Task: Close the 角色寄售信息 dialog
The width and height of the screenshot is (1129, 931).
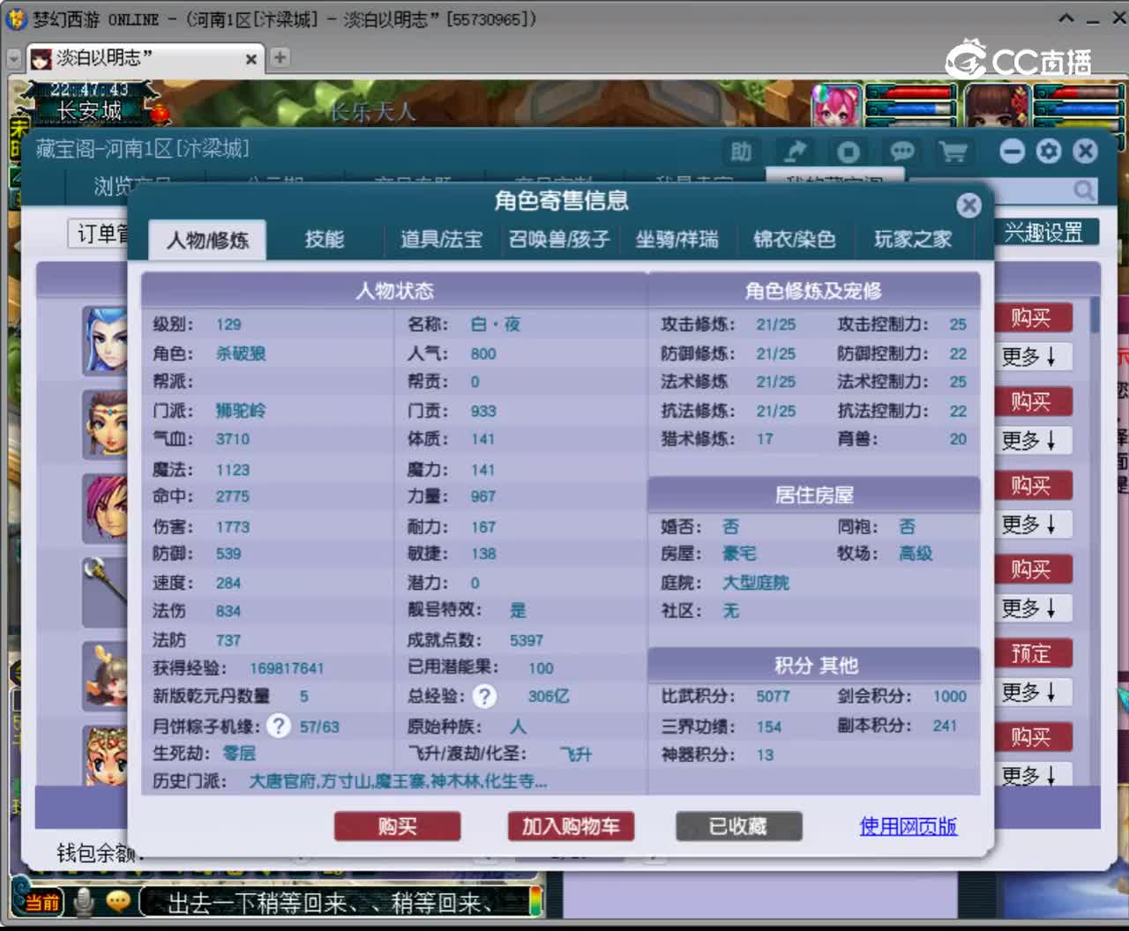Action: 968,205
